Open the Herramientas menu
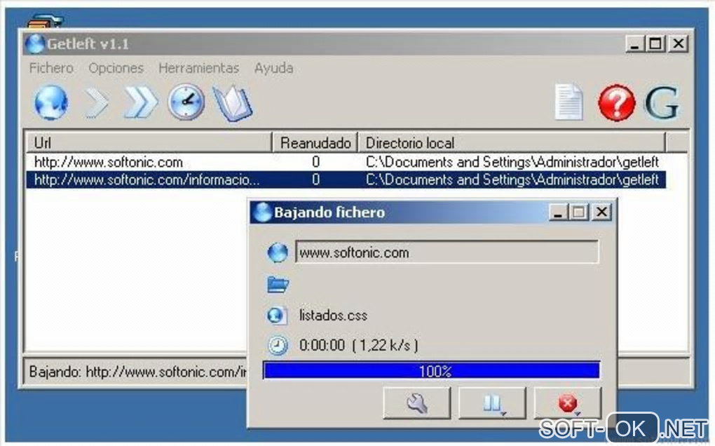The image size is (715, 446). coord(199,68)
